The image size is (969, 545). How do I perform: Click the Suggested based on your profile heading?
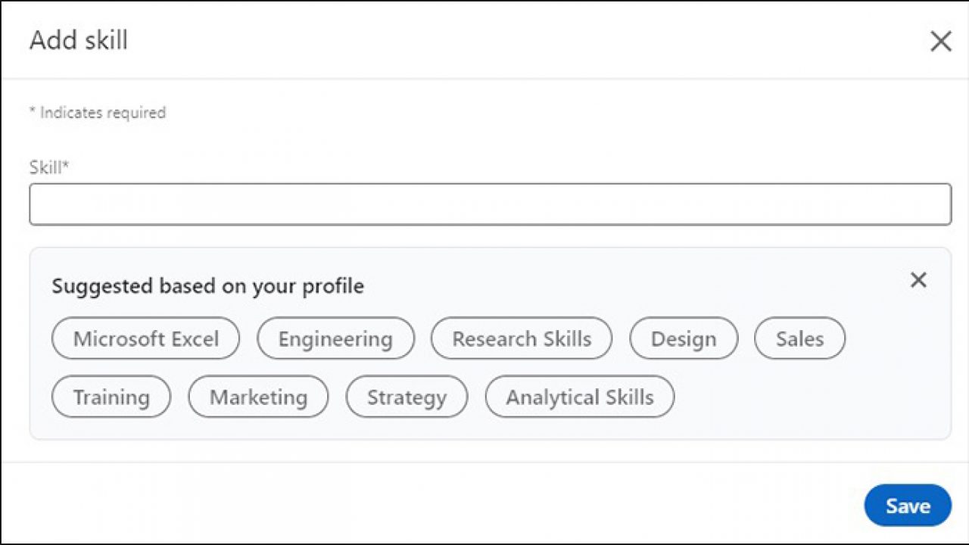coord(207,286)
